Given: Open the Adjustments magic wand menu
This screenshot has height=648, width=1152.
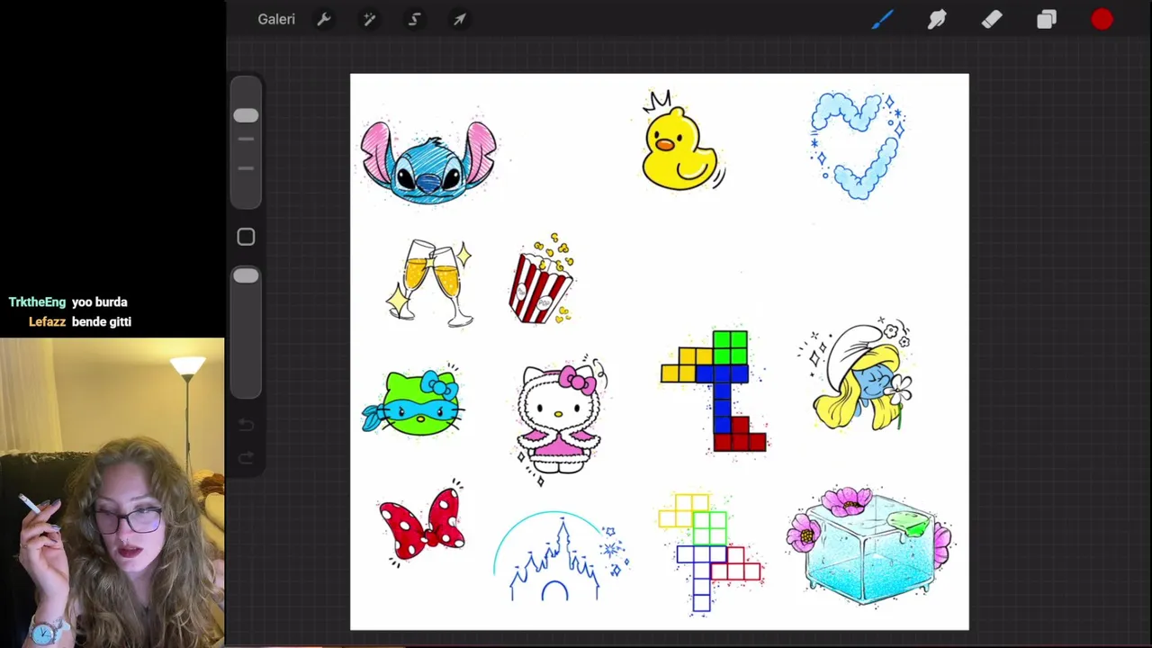Looking at the screenshot, I should click(x=369, y=19).
